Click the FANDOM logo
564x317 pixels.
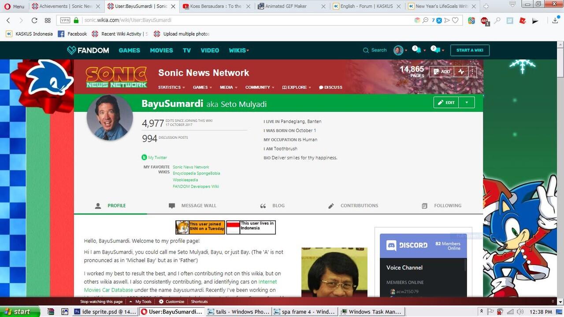click(x=88, y=50)
